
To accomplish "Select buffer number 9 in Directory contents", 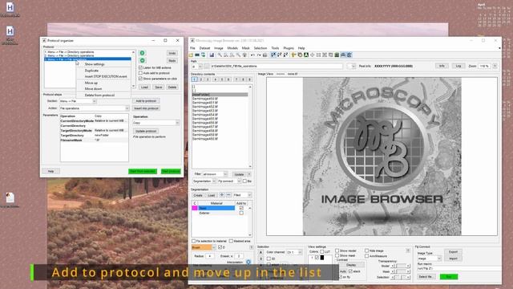I will tap(249, 79).
